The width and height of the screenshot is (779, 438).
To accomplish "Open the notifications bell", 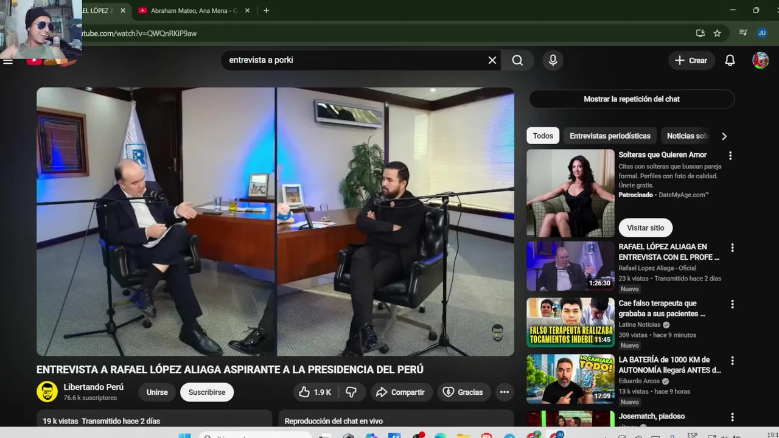I will 730,60.
